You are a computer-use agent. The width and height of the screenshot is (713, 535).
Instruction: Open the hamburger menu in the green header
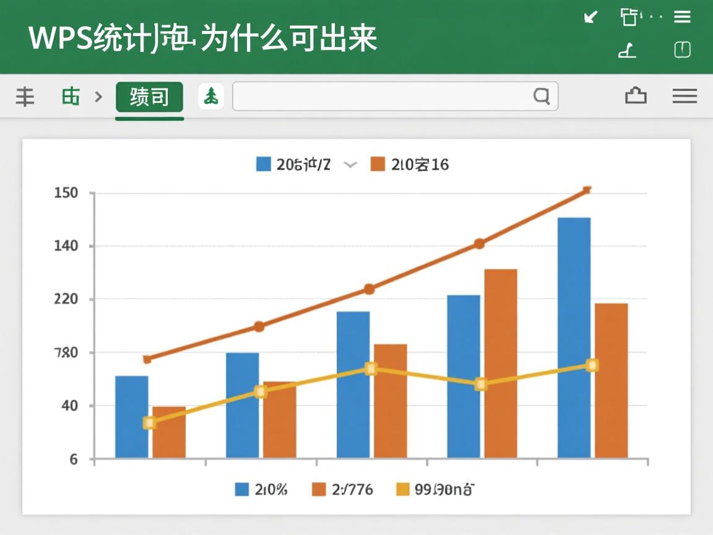682,17
